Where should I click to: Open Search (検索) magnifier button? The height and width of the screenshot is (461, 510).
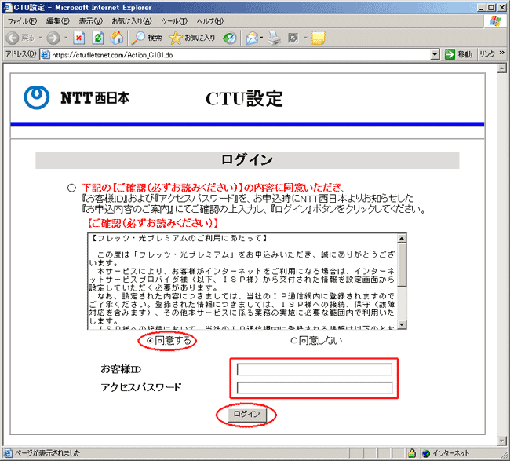coord(147,38)
